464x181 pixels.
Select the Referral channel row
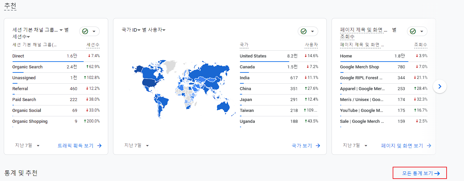tap(56, 88)
